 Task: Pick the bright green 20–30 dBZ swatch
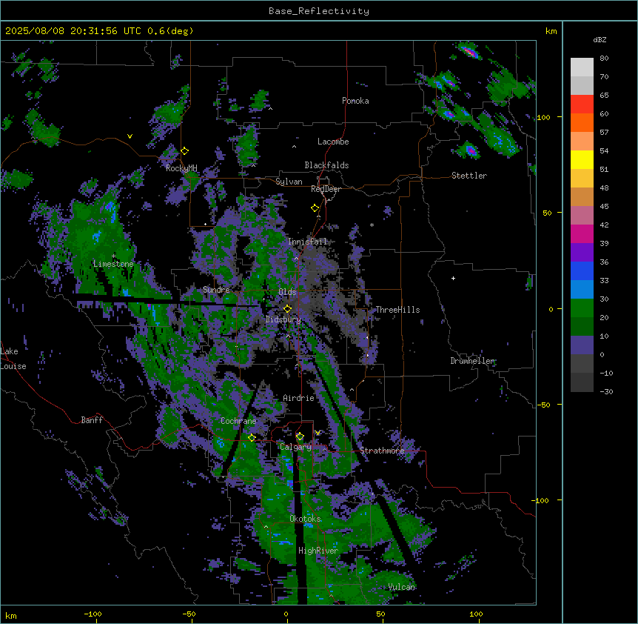pyautogui.click(x=582, y=308)
